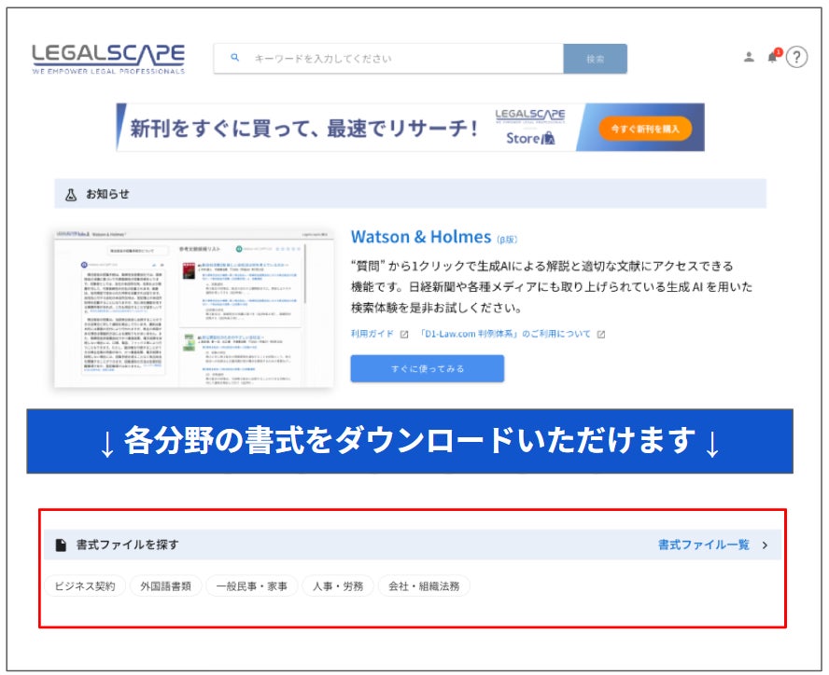This screenshot has height=675, width=829.
Task: Click the magnifier icon in search box
Action: click(x=234, y=58)
